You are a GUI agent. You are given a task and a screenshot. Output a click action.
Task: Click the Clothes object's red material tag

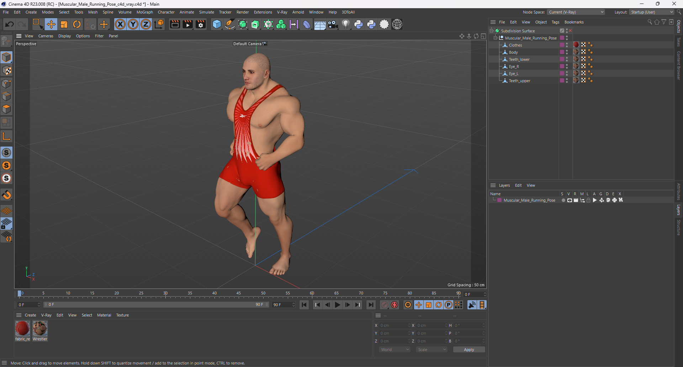tap(576, 45)
